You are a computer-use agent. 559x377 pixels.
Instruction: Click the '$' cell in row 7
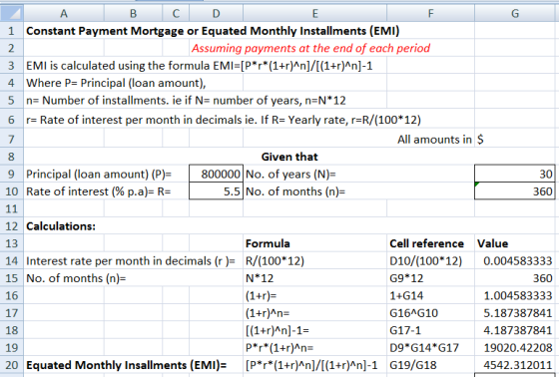515,139
